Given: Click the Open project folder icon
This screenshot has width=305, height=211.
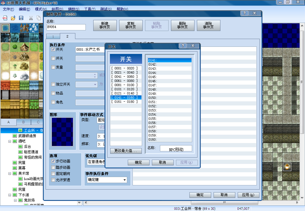Looking at the screenshot, I should pyautogui.click(x=13, y=18).
